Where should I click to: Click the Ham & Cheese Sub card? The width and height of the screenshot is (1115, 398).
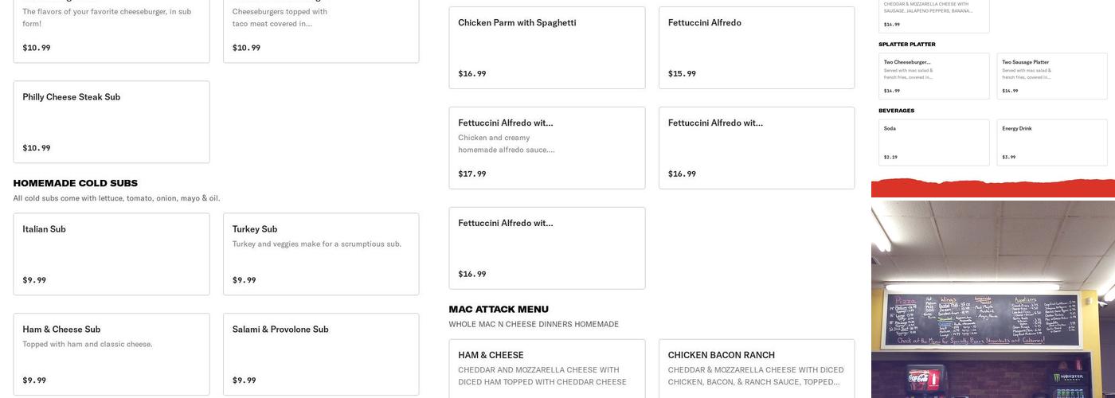111,354
